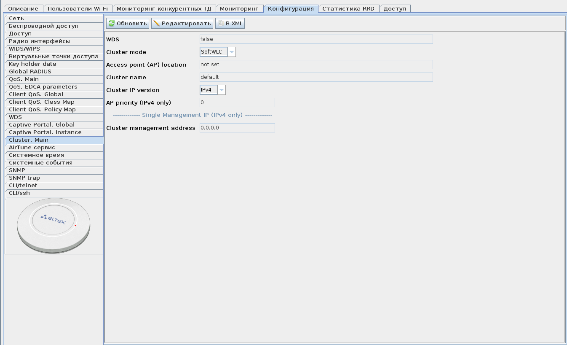
Task: Click the Cluster mode label
Action: click(126, 52)
